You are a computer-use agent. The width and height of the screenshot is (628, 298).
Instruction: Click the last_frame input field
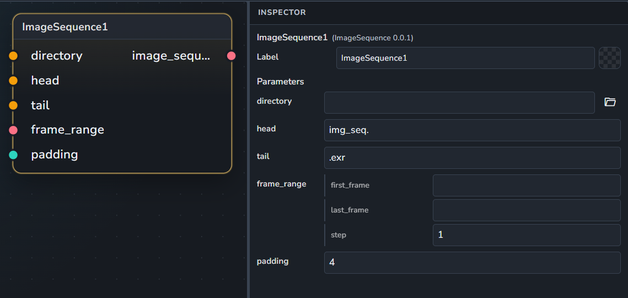527,210
